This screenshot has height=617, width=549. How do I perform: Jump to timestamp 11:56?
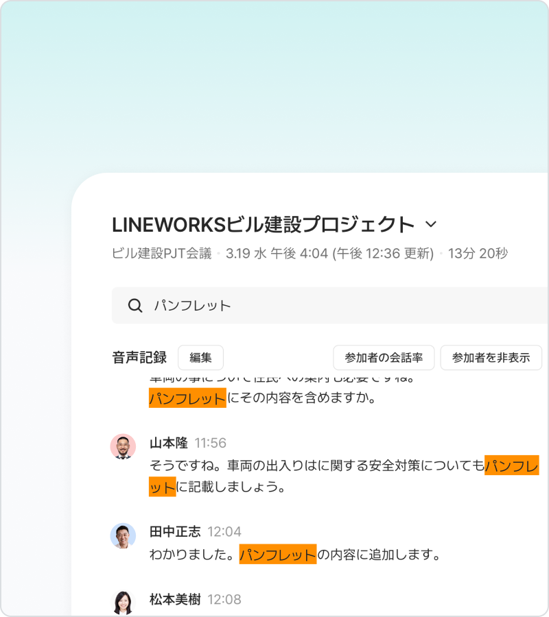pyautogui.click(x=211, y=443)
